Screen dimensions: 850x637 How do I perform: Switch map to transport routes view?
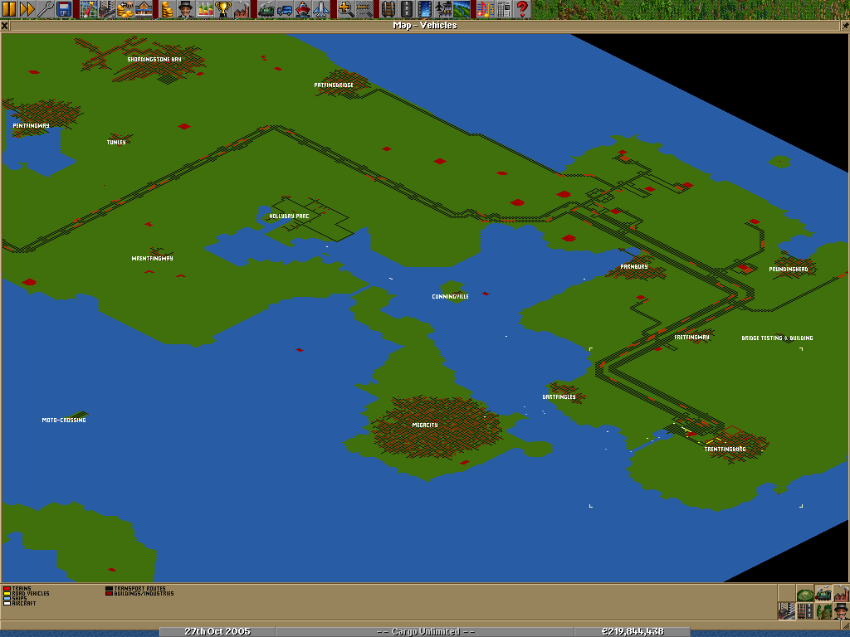(x=805, y=611)
